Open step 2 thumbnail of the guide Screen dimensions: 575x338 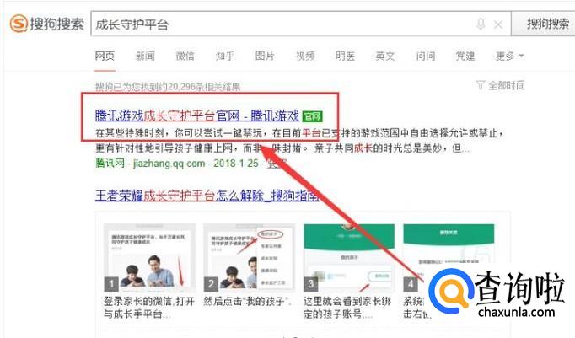[249, 258]
